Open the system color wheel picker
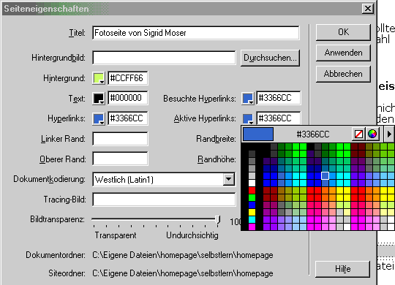395x285 pixels. 372,134
